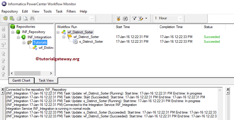Collapse the INF_Integration tree node

(x=18, y=37)
